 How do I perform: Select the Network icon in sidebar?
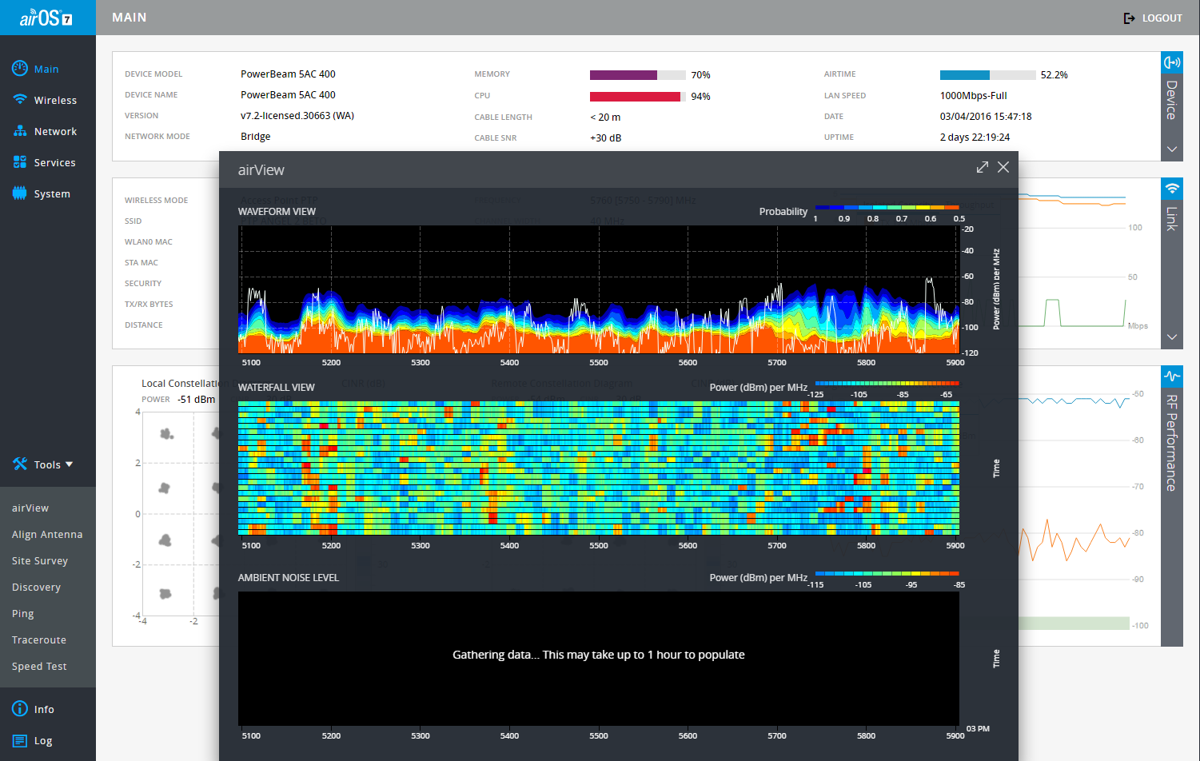point(20,131)
